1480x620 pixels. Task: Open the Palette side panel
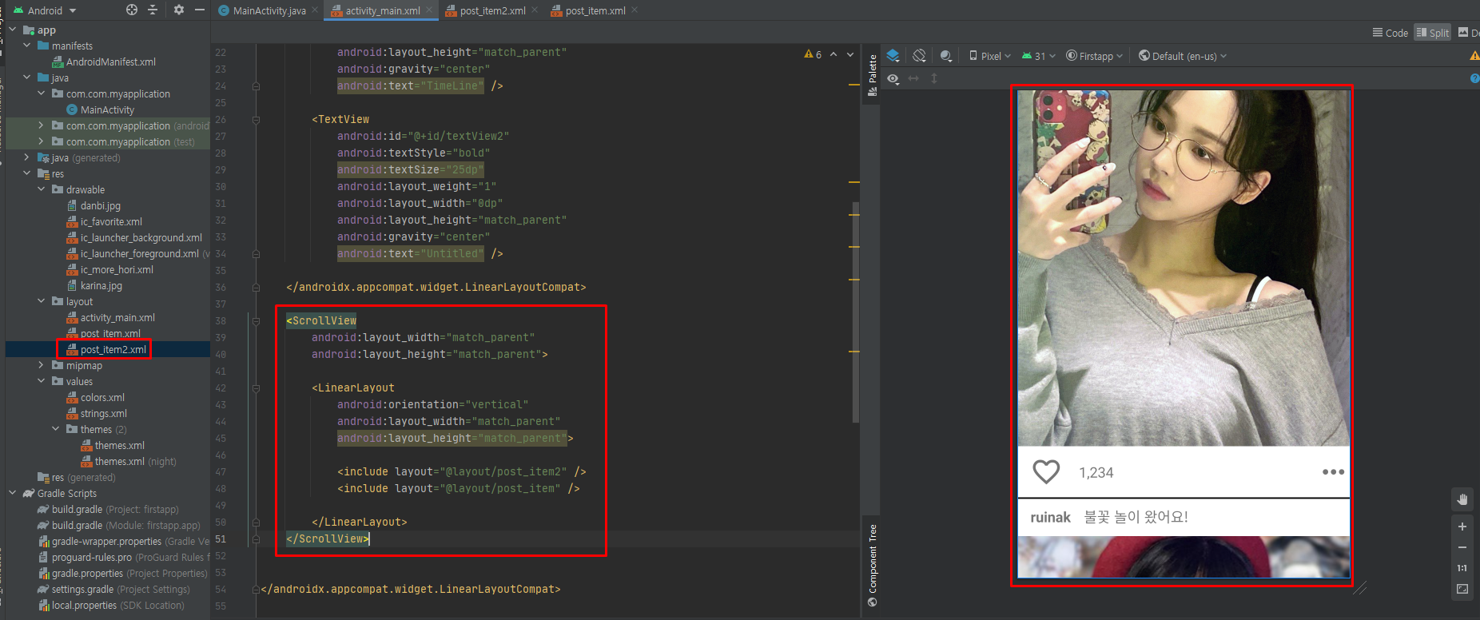[x=872, y=76]
